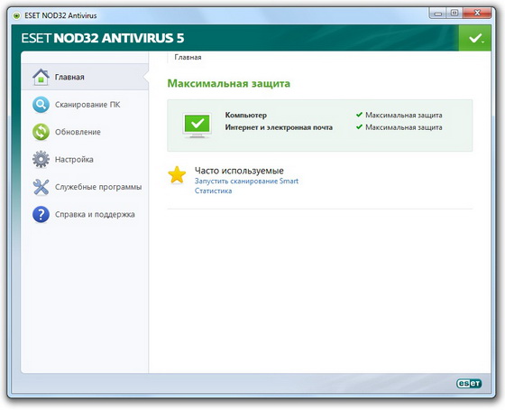Viewport: 505px width, 410px height.
Task: Open the Главная menu item
Action: pyautogui.click(x=85, y=77)
